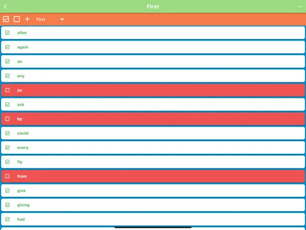Select the 'give' word text
The width and height of the screenshot is (306, 230).
coord(21,191)
